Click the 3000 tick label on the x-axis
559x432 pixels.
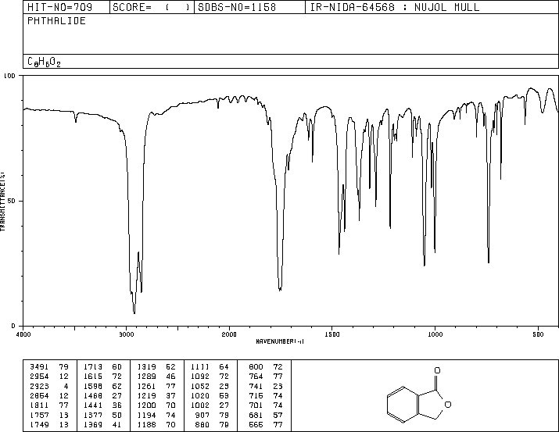pyautogui.click(x=126, y=334)
